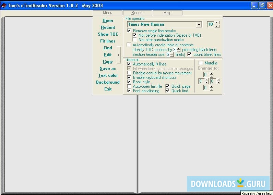Enable Auto-open last file
This screenshot has height=195, width=273.
click(129, 86)
